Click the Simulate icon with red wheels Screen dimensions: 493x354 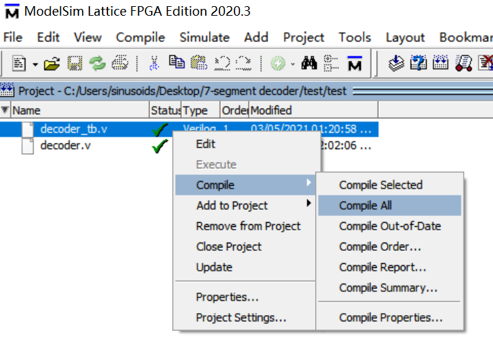pyautogui.click(x=464, y=63)
